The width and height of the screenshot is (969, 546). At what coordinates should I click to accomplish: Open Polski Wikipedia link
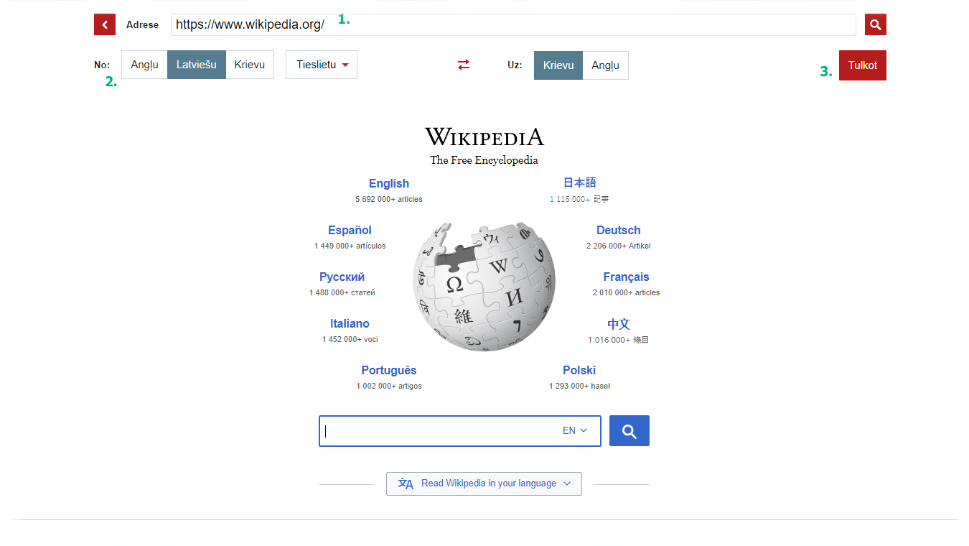click(579, 370)
